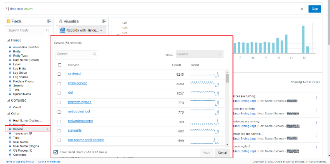Open actions menu for third log record

point(316,123)
